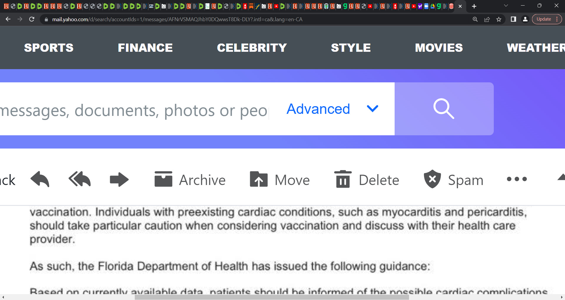This screenshot has height=300, width=565.
Task: Go to the Celebrity section
Action: (x=252, y=48)
